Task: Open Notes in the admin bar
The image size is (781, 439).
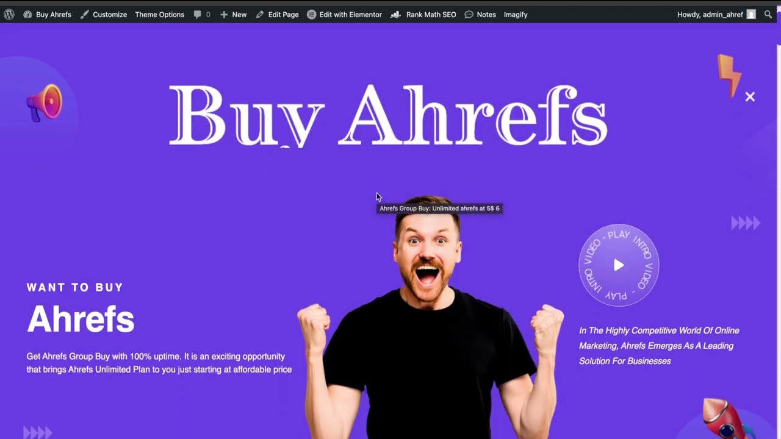Action: (480, 14)
